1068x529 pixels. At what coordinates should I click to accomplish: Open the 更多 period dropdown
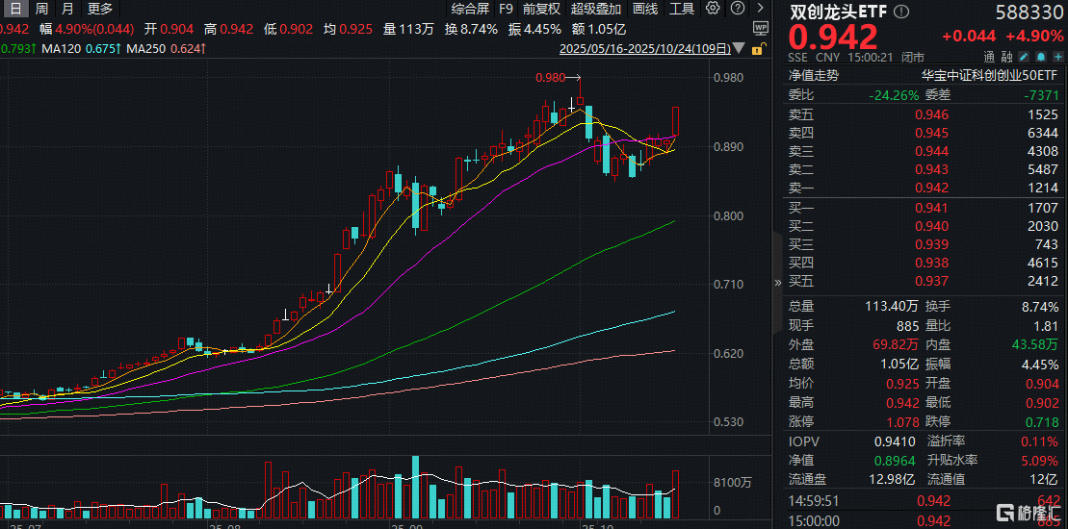(100, 9)
